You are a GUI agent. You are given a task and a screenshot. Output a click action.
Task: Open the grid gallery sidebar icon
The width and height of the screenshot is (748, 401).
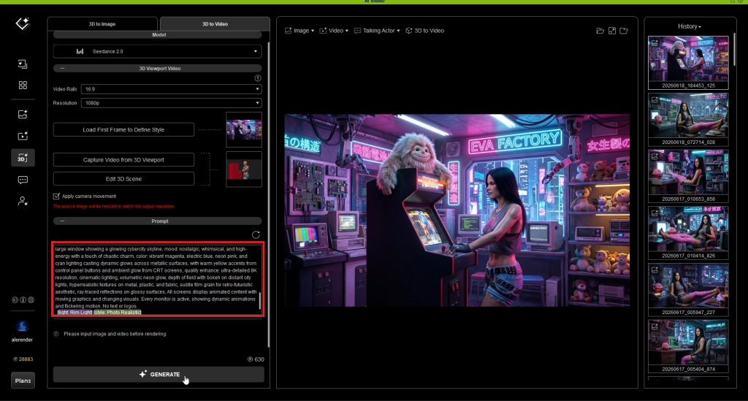point(23,85)
